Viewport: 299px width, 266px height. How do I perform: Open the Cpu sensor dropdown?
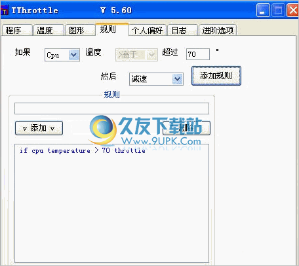[74, 55]
